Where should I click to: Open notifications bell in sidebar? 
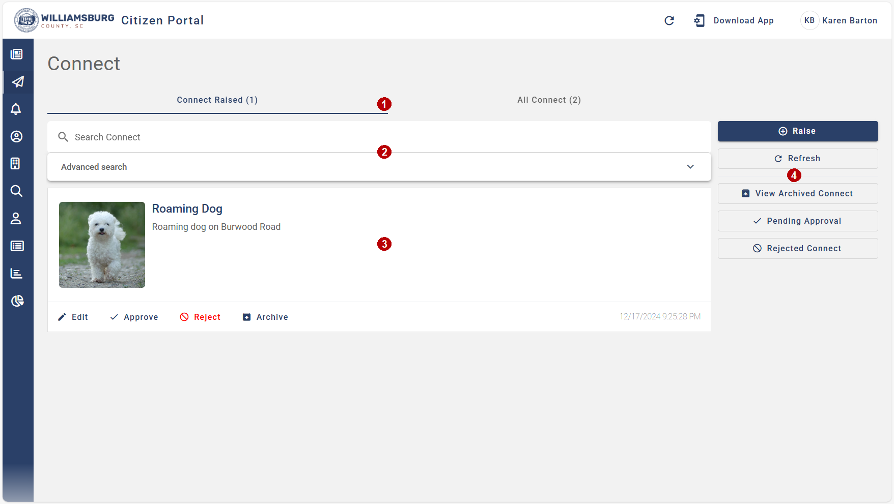click(x=16, y=109)
